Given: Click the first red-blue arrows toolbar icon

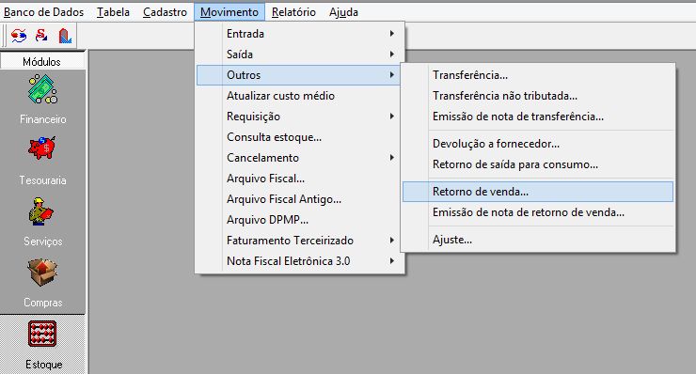Looking at the screenshot, I should pos(19,36).
